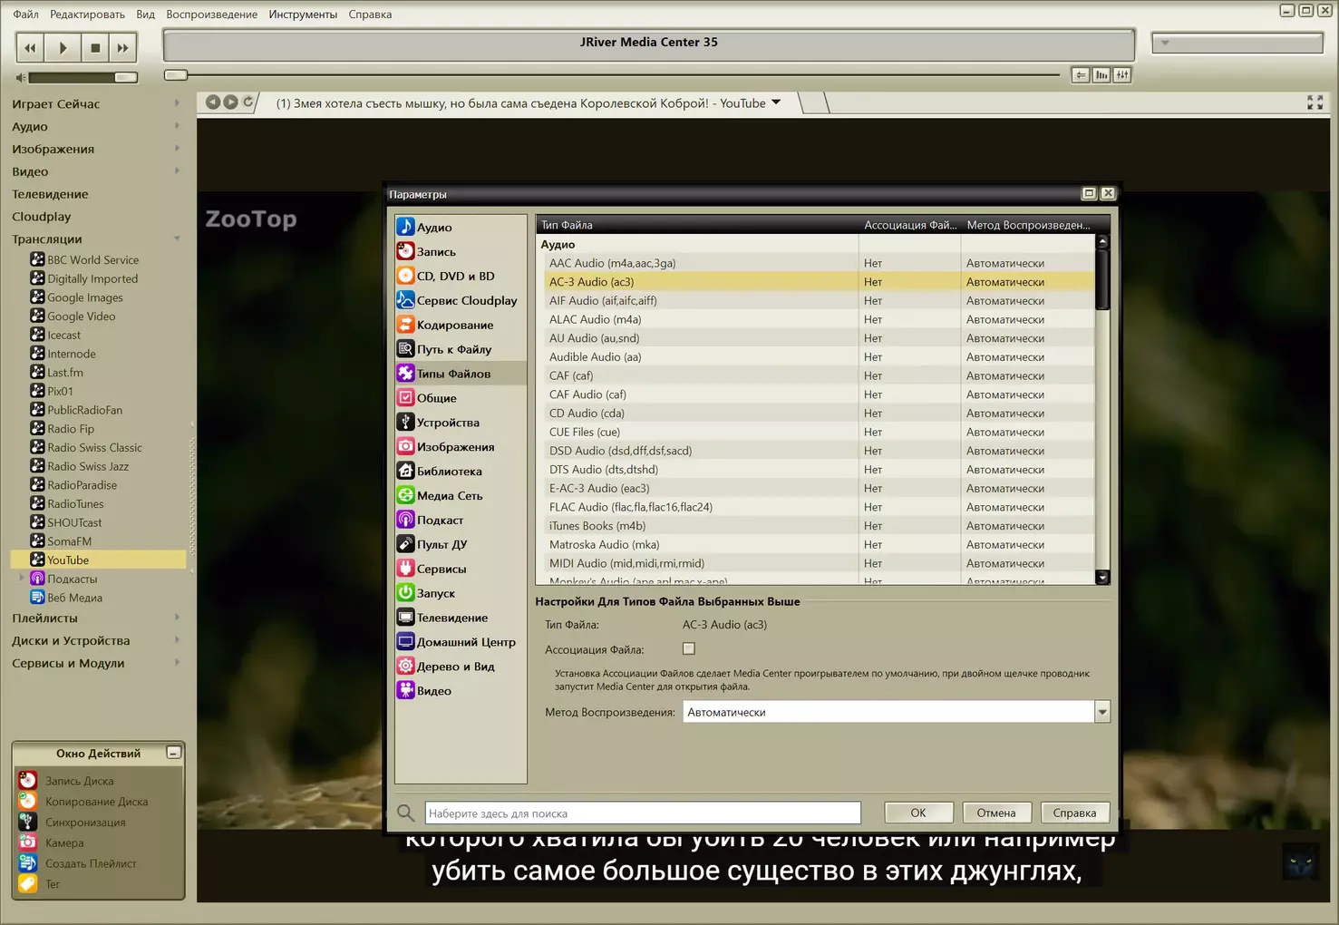Open the Библиотека settings category
The image size is (1339, 925).
click(x=449, y=472)
